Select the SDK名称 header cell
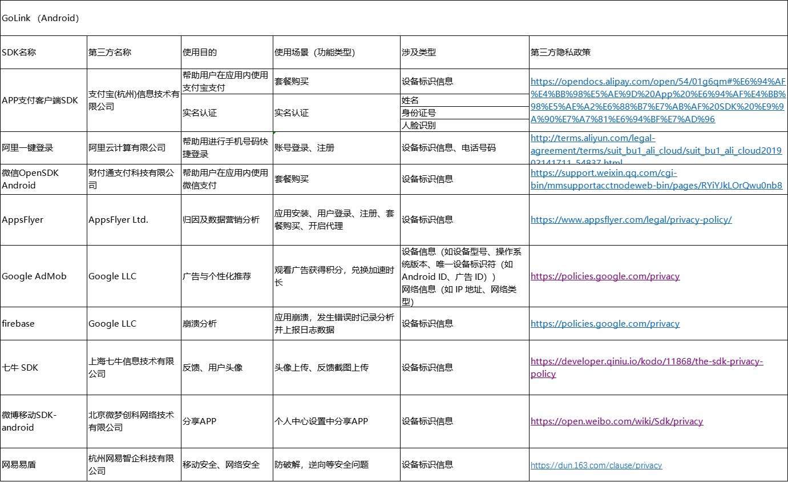 click(19, 53)
